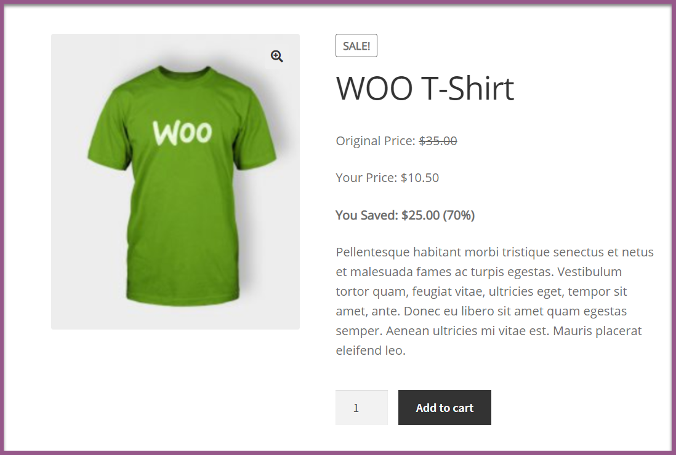Click the (70%) savings percentage
This screenshot has width=676, height=455.
(459, 215)
